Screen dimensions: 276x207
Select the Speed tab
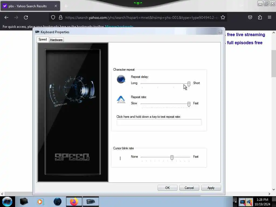[43, 39]
